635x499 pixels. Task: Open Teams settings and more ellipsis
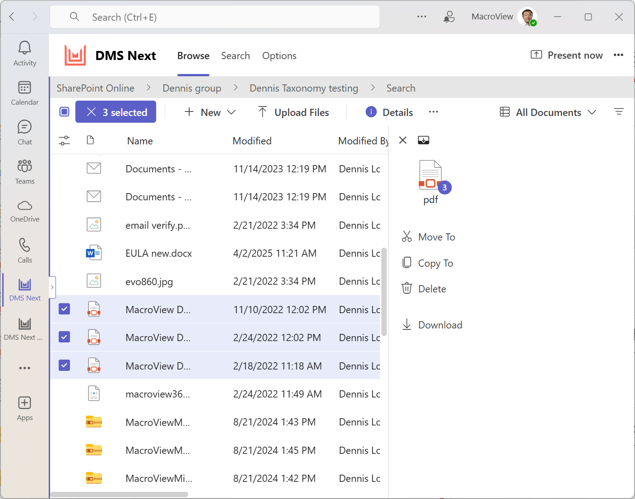coord(422,17)
